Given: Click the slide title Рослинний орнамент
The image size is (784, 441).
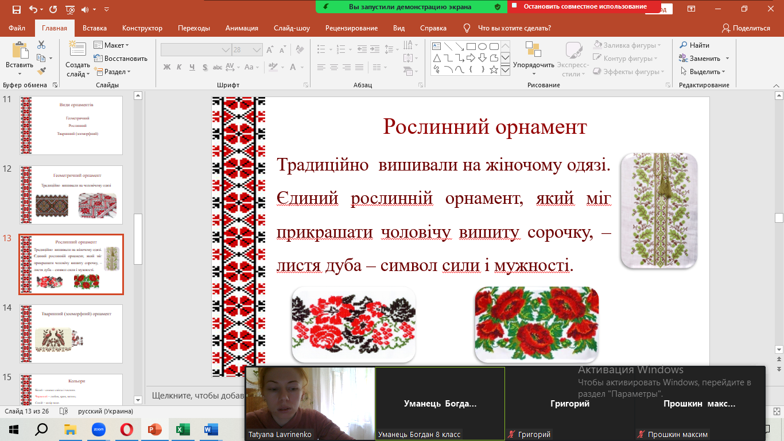Looking at the screenshot, I should coord(485,127).
